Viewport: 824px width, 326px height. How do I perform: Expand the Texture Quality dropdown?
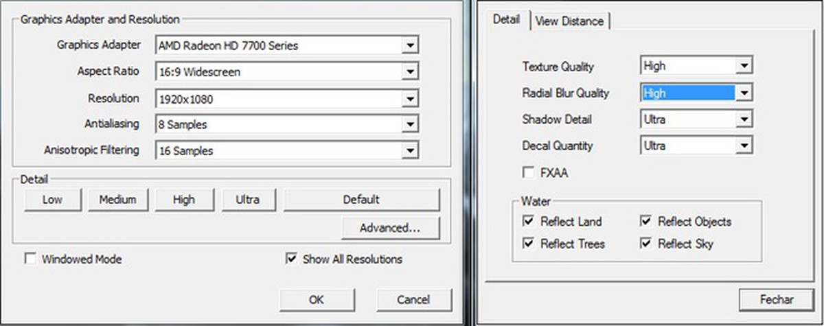click(744, 67)
